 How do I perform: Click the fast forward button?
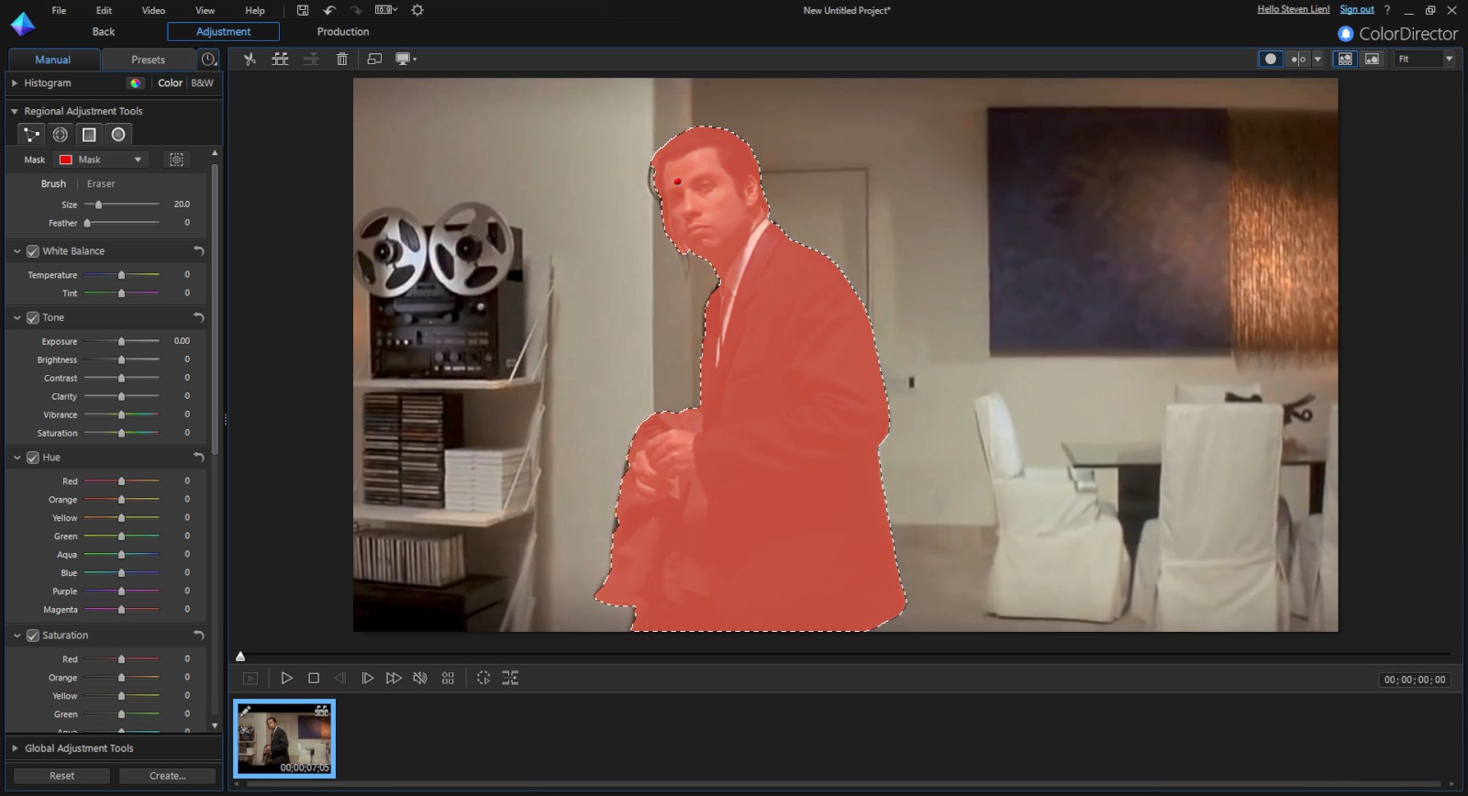(x=394, y=678)
